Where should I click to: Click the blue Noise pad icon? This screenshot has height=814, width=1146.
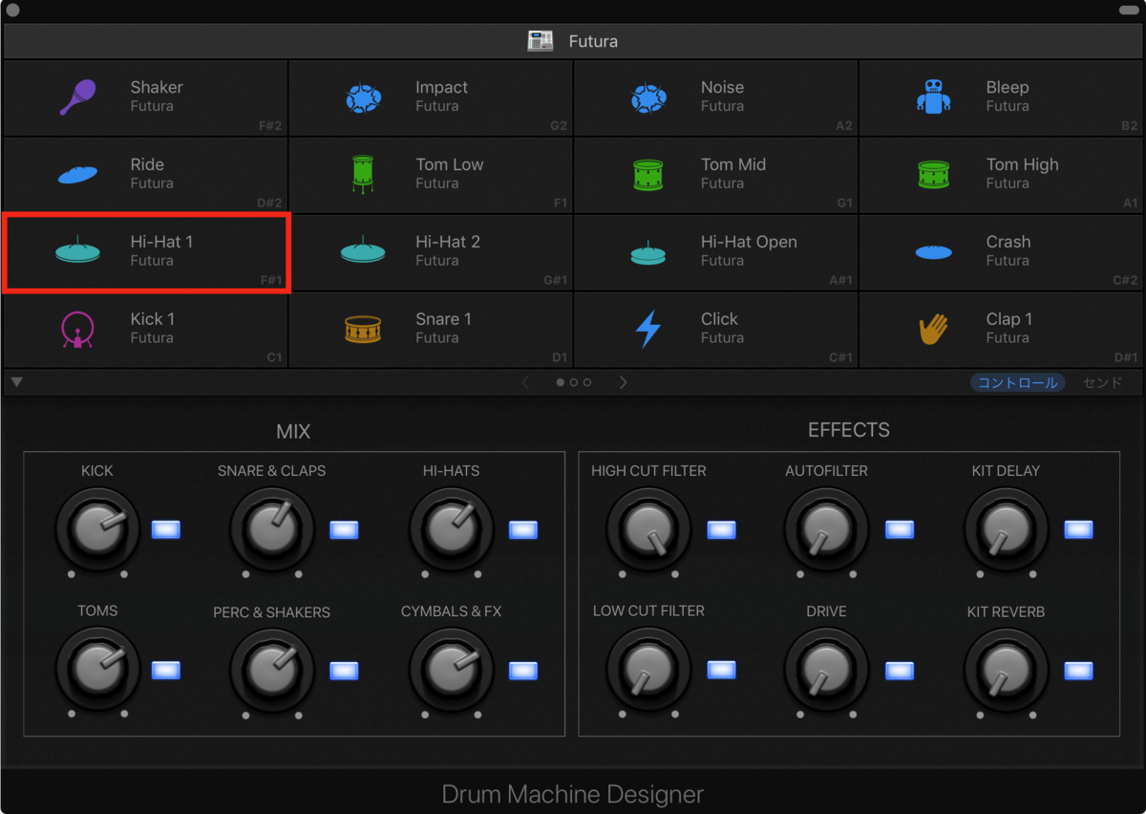pyautogui.click(x=648, y=97)
